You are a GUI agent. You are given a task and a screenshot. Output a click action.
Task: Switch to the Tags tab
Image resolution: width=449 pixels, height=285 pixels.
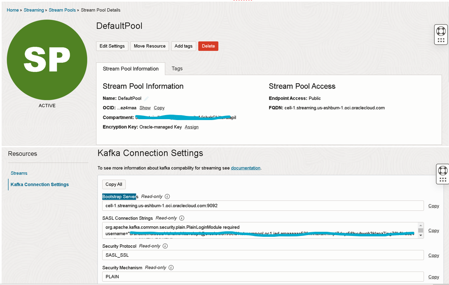[177, 68]
